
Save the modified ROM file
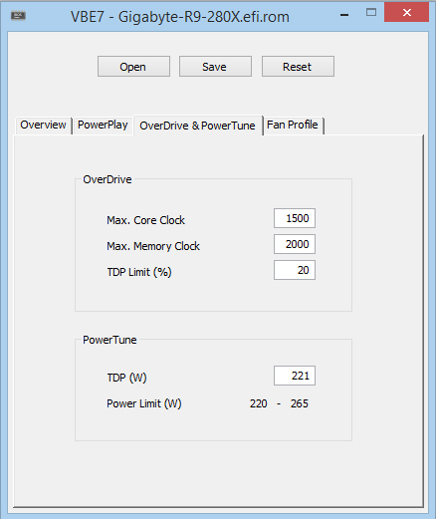click(x=215, y=67)
